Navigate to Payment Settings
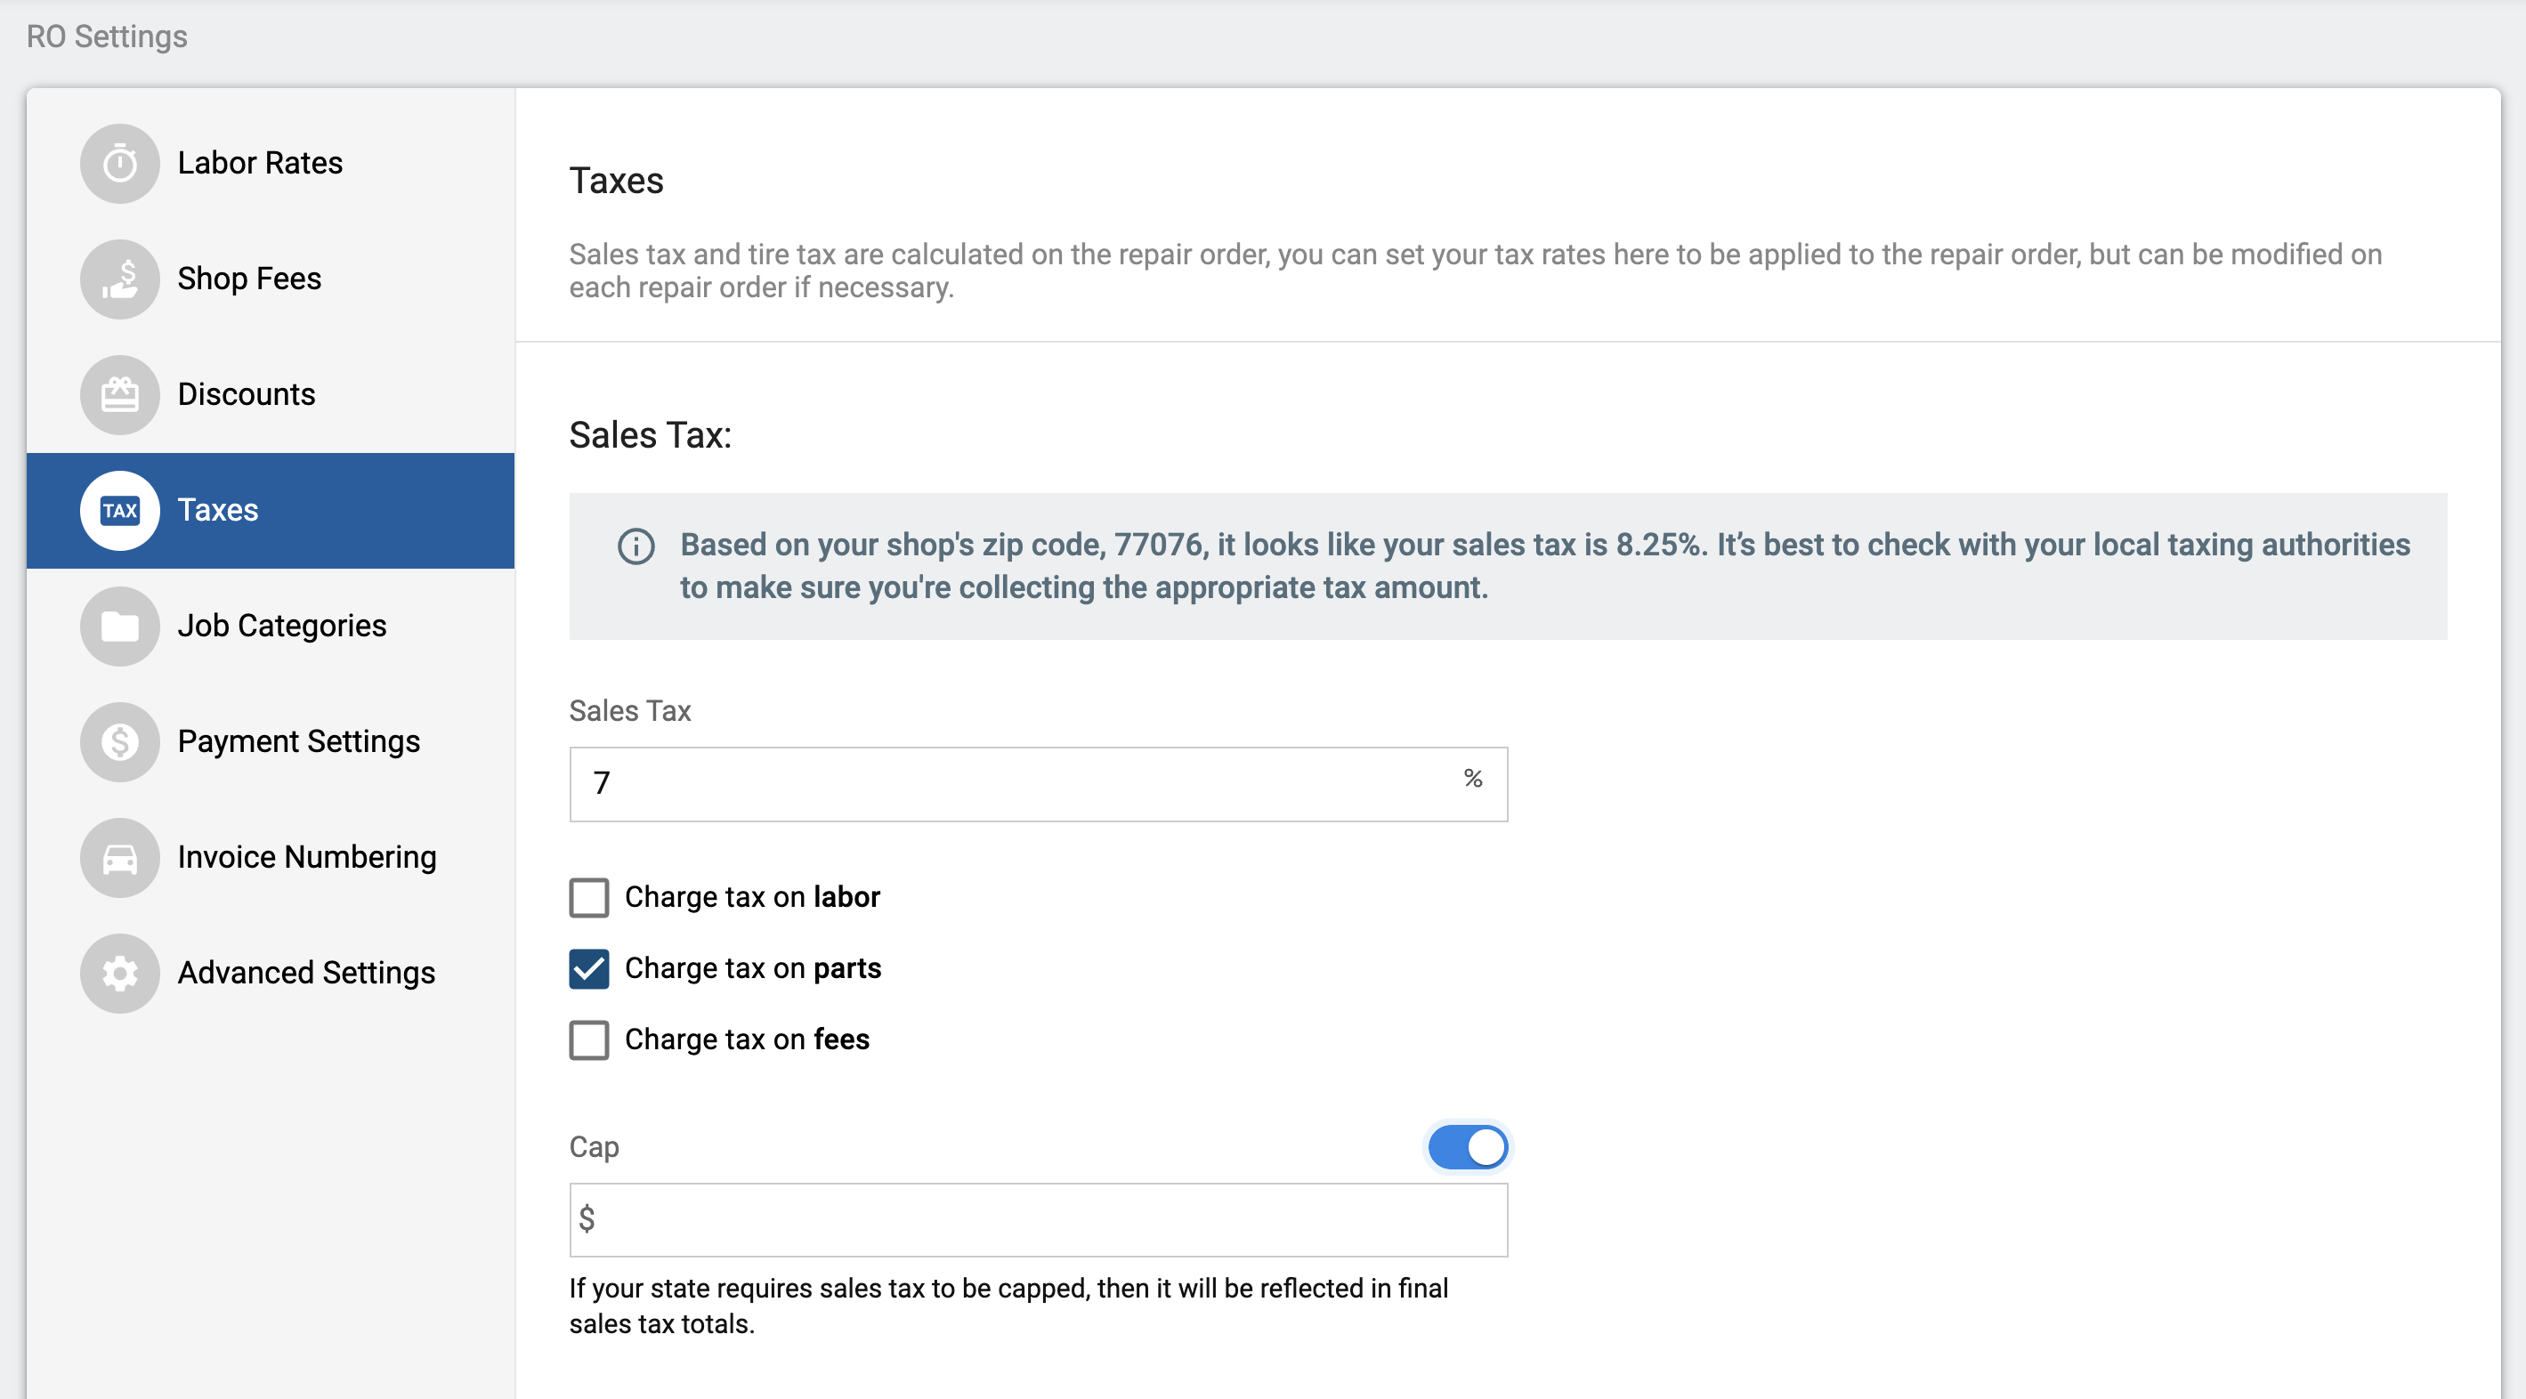 tap(271, 741)
